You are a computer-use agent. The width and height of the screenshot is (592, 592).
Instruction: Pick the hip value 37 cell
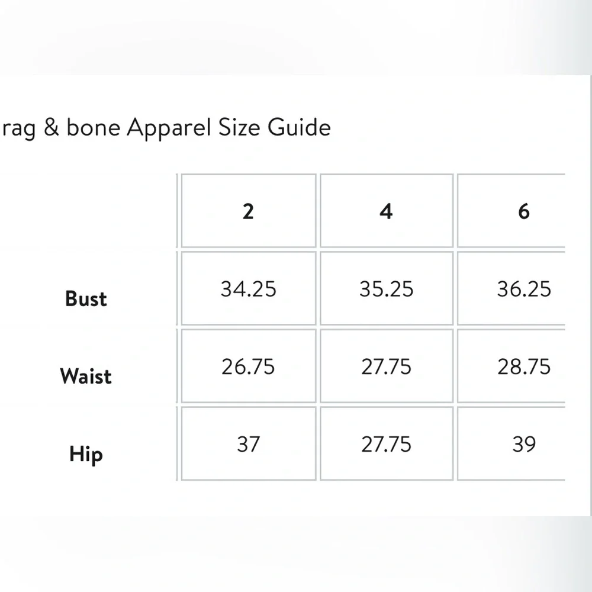tap(248, 444)
